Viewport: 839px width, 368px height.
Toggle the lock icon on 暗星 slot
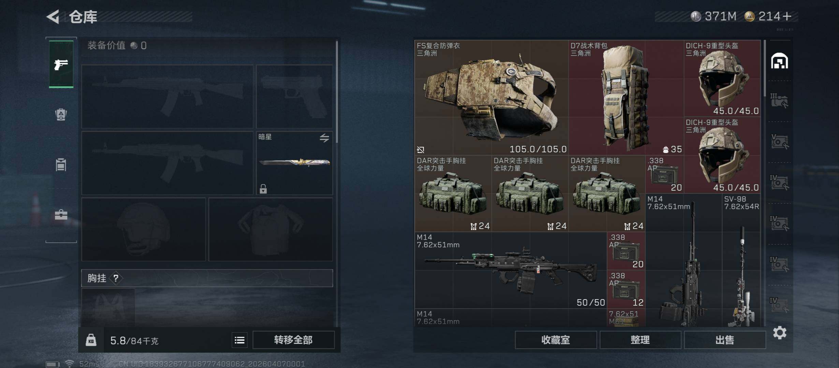tap(263, 188)
